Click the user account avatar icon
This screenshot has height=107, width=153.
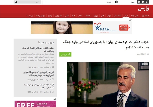click(x=116, y=2)
